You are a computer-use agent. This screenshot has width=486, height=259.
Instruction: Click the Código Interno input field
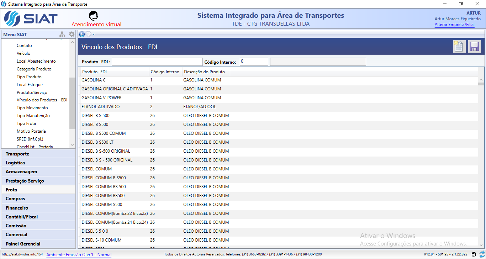coord(254,62)
